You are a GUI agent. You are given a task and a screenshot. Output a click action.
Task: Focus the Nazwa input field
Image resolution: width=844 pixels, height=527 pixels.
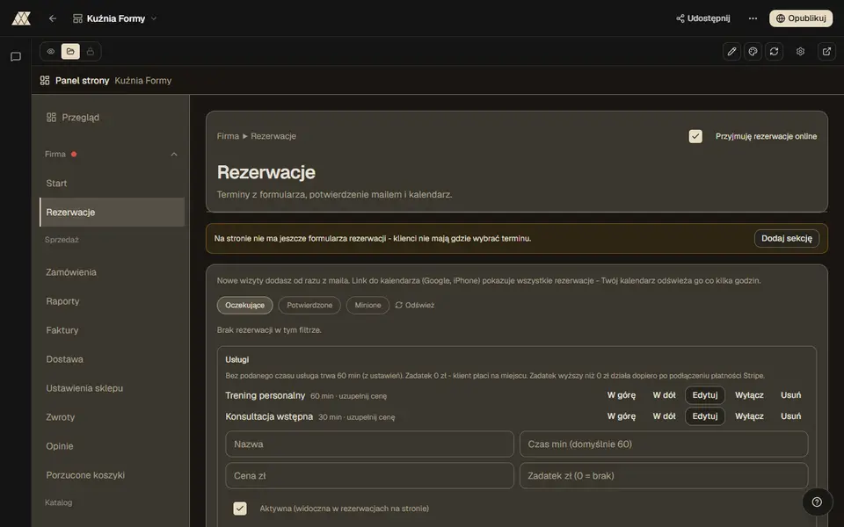click(x=370, y=444)
